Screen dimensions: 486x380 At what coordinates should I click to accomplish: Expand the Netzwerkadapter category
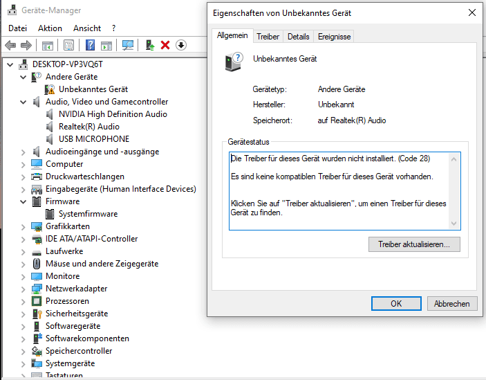click(x=24, y=289)
